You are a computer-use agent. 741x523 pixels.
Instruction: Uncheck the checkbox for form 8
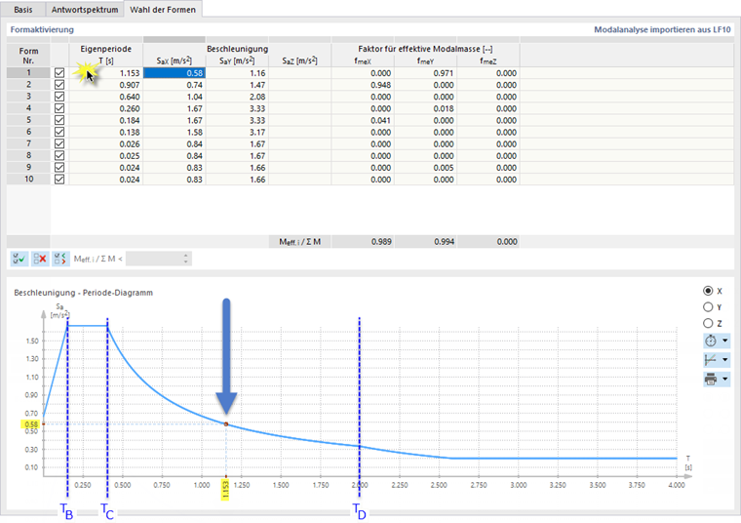59,155
